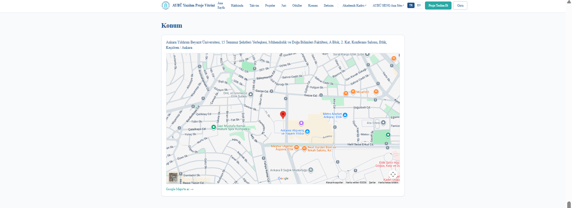The height and width of the screenshot is (208, 572).
Task: Open the Oduller menu item
Action: (297, 5)
